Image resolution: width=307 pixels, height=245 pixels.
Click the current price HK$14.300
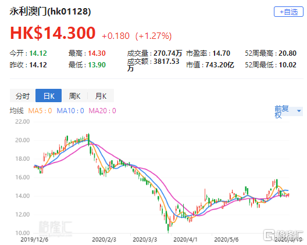click(x=53, y=33)
